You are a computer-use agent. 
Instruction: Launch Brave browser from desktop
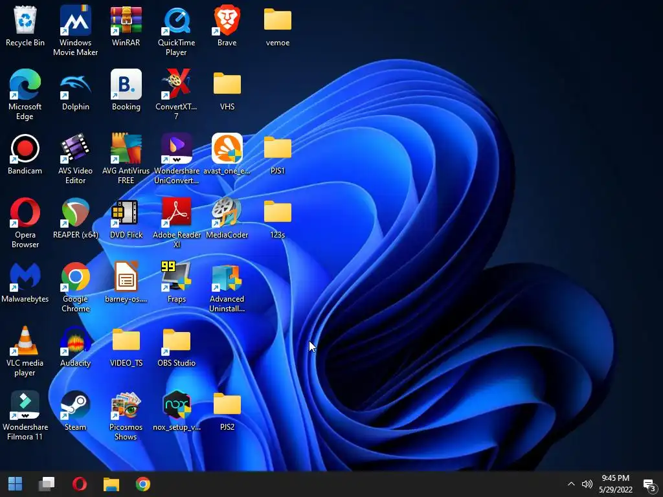click(x=227, y=26)
